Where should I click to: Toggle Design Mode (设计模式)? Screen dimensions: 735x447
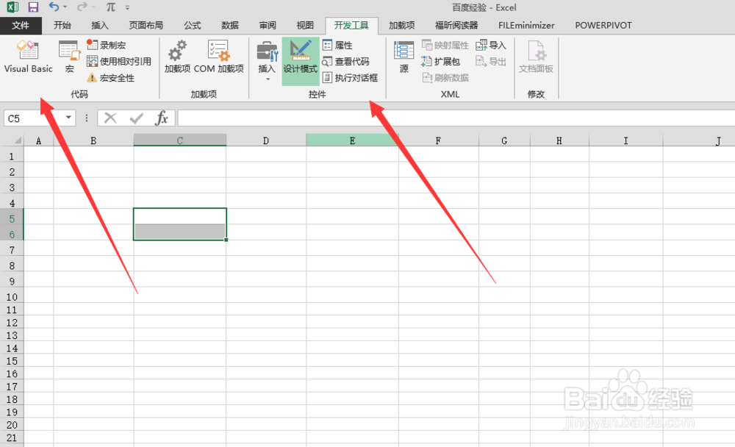click(301, 61)
